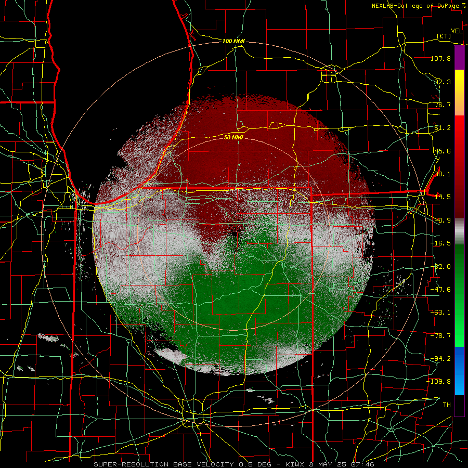Viewport: 468px width, 468px height.
Task: Click the -63.1 velocity scale label
Action: pyautogui.click(x=440, y=313)
